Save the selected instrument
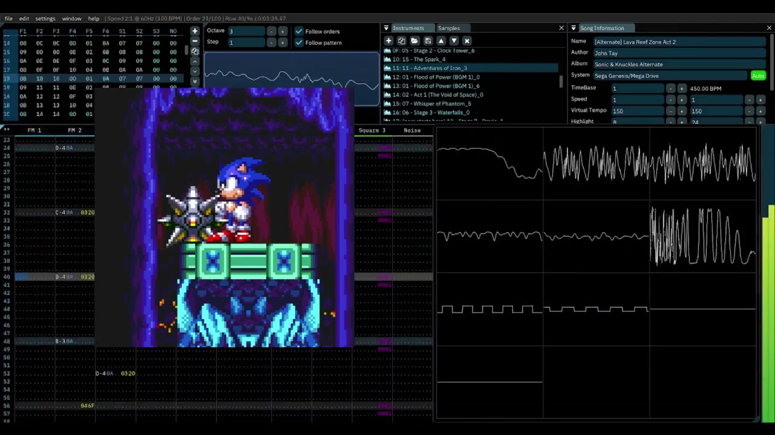Screen dimensions: 775x435 [427, 40]
